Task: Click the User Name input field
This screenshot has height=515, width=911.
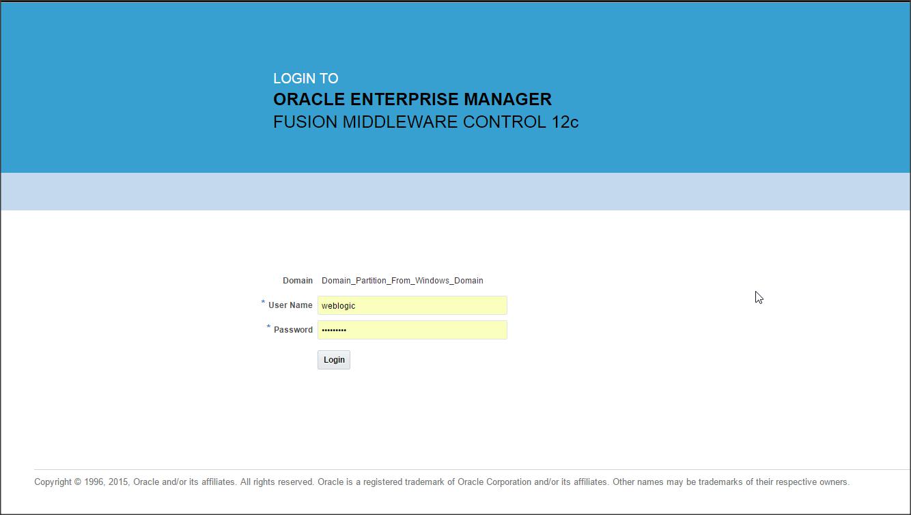Action: pos(412,305)
